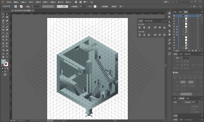Click target circle of 图层 1
204x122 pixels.
pyautogui.click(x=198, y=16)
